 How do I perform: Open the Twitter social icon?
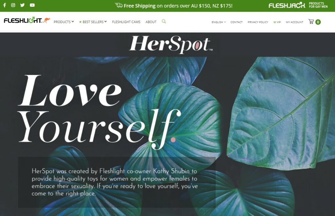point(23,5)
